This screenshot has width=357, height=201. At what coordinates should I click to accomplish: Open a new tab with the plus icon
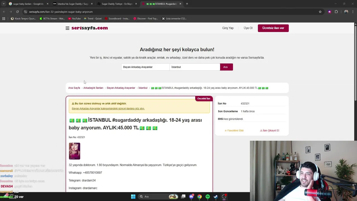click(x=187, y=4)
